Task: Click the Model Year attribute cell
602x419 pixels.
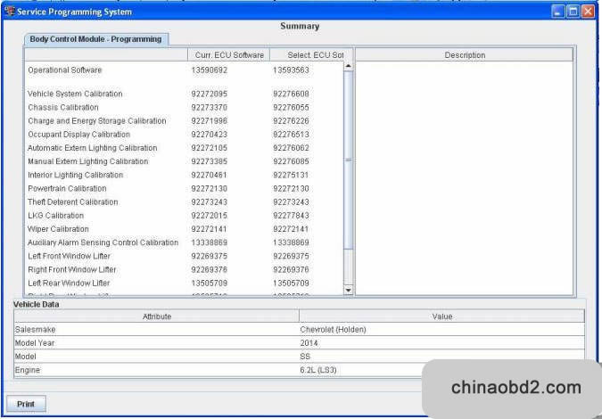Action: coord(157,342)
